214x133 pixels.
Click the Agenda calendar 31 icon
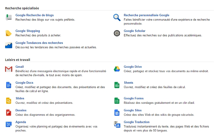click(x=9, y=124)
